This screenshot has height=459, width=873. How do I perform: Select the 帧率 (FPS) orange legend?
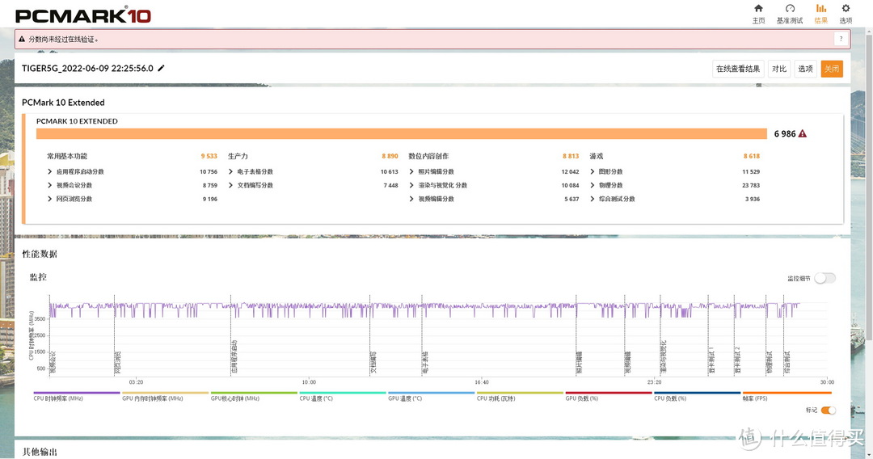pyautogui.click(x=787, y=396)
